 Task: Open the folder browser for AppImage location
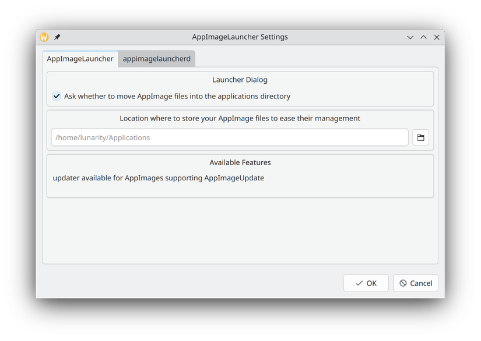(x=420, y=137)
